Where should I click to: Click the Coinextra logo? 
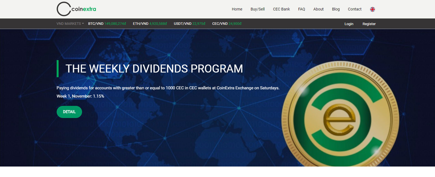click(x=77, y=9)
